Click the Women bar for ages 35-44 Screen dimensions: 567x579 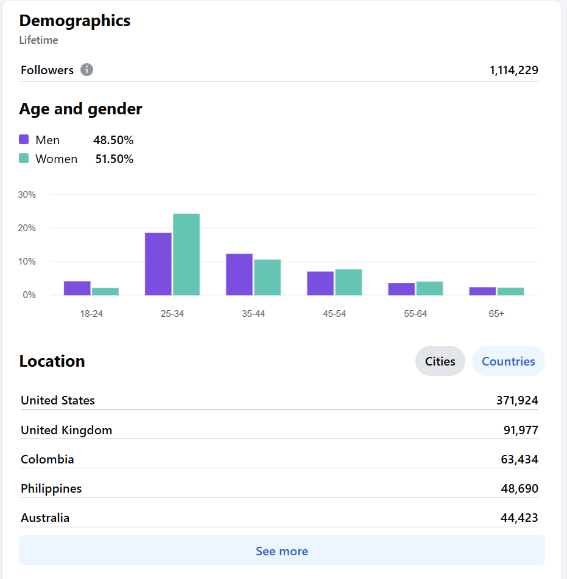point(267,277)
